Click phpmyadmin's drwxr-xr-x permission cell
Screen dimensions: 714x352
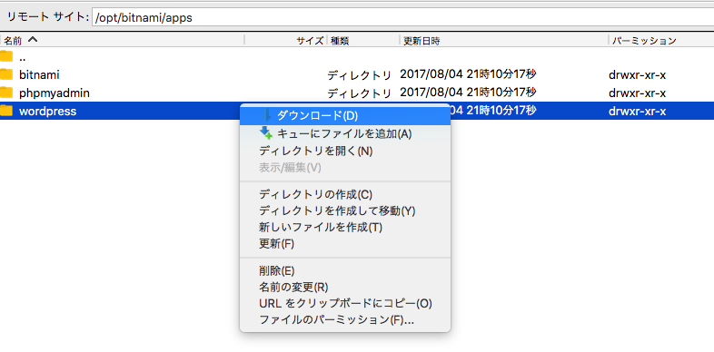point(637,93)
